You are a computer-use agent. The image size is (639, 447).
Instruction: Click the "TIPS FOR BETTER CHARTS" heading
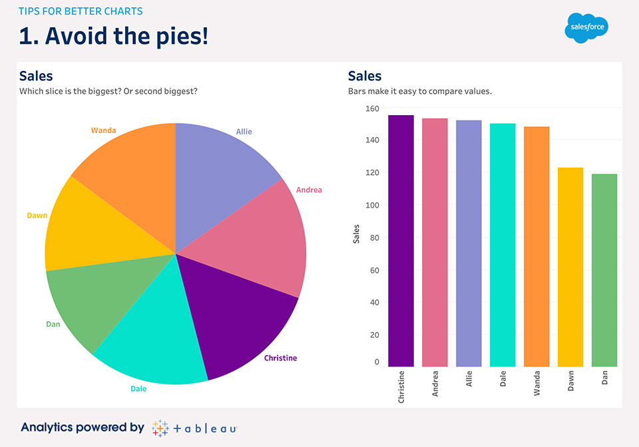pyautogui.click(x=81, y=11)
